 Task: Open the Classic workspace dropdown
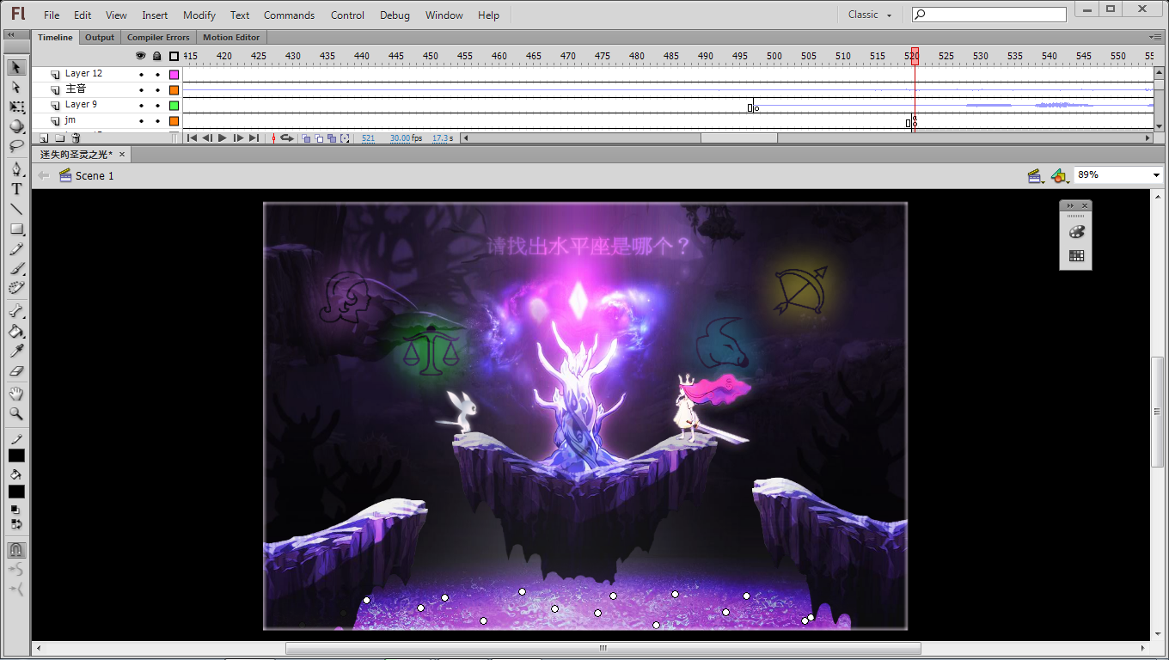871,15
